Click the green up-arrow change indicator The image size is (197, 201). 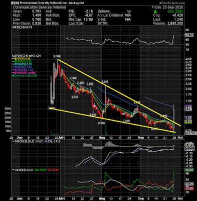coord(155,12)
